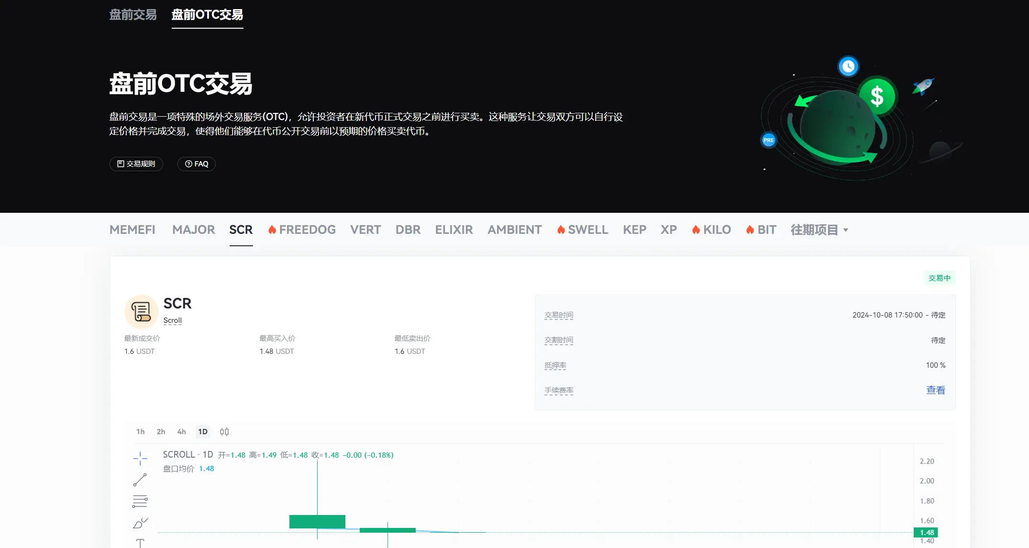Select the crosshair cursor tool
This screenshot has width=1029, height=548.
140,458
